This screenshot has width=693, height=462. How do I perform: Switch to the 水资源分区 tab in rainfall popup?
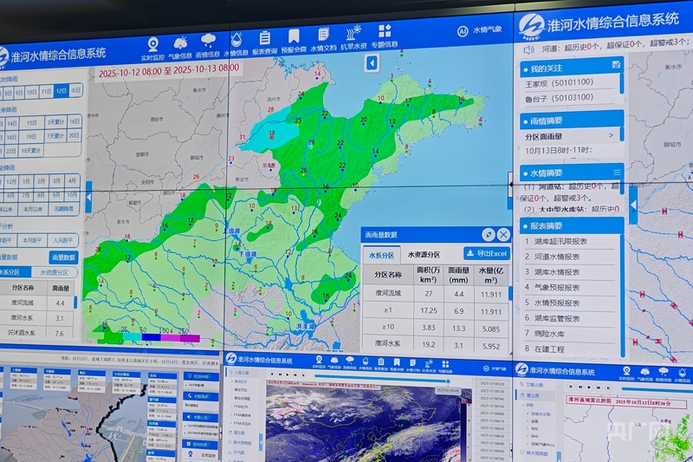click(x=424, y=255)
